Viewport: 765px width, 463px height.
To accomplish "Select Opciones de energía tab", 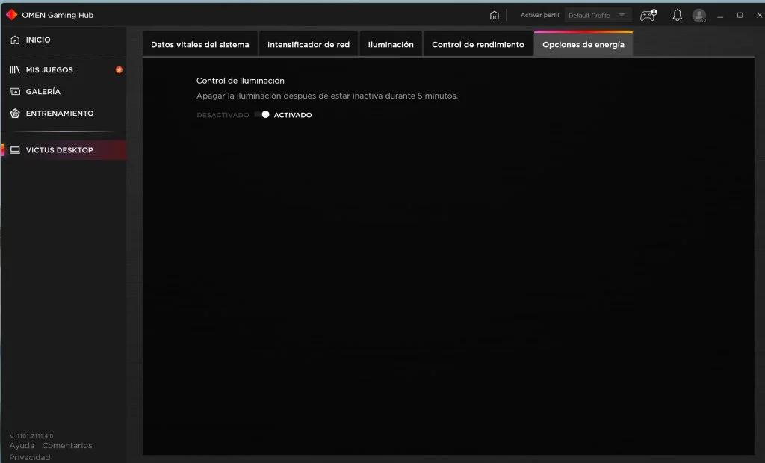I will coord(583,44).
